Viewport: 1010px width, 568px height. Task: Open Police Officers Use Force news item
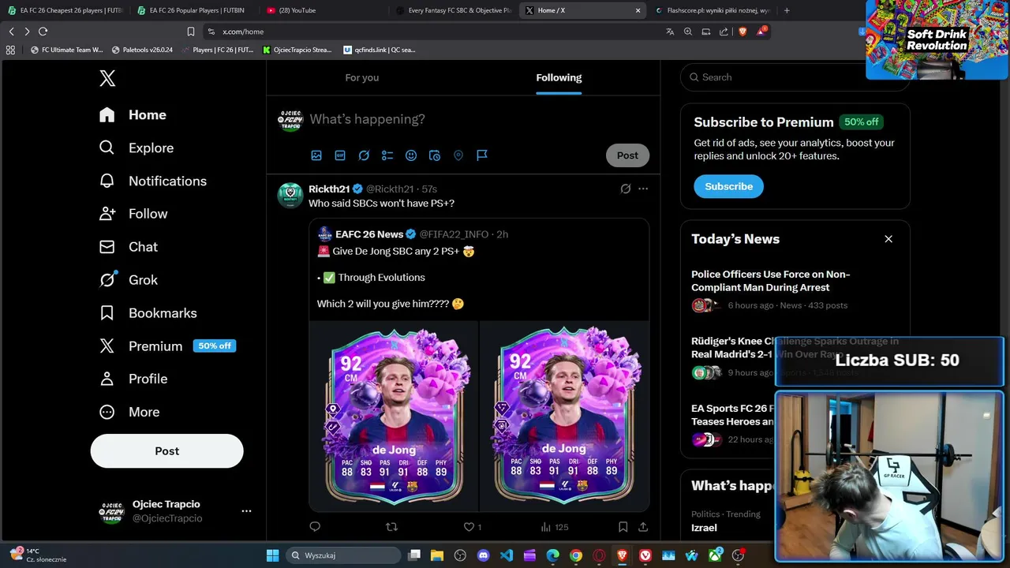795,290
